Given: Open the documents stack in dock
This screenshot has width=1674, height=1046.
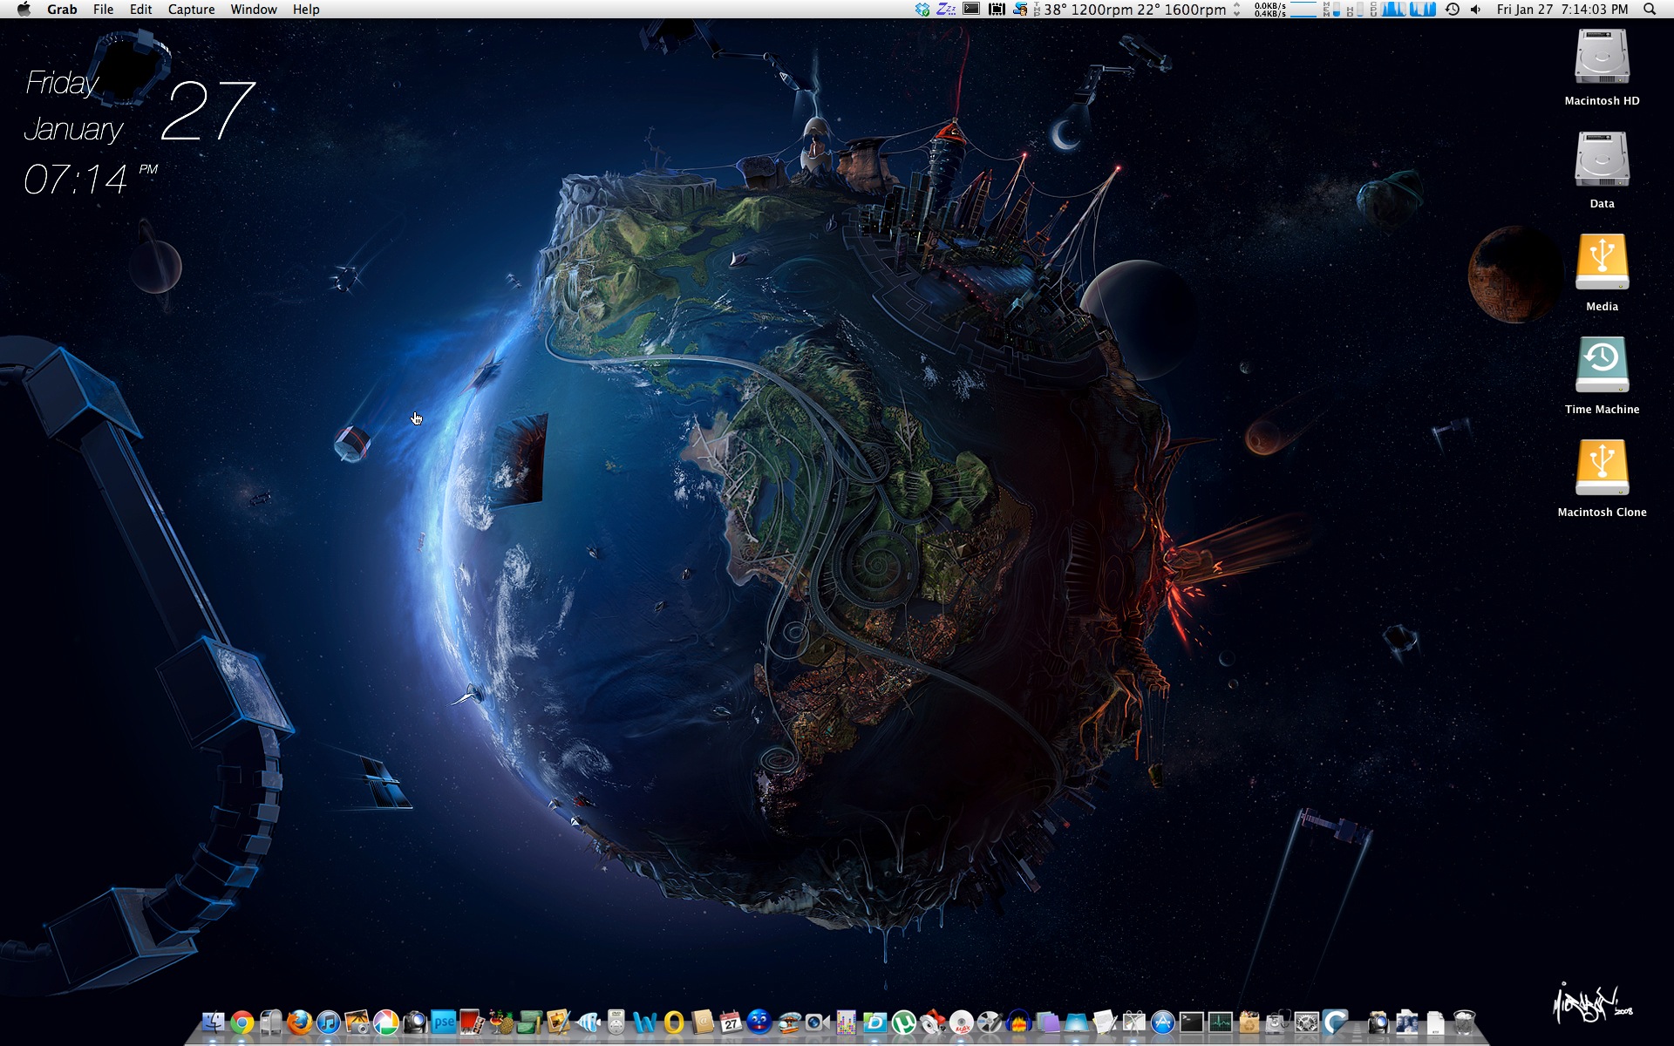Looking at the screenshot, I should point(1435,1022).
